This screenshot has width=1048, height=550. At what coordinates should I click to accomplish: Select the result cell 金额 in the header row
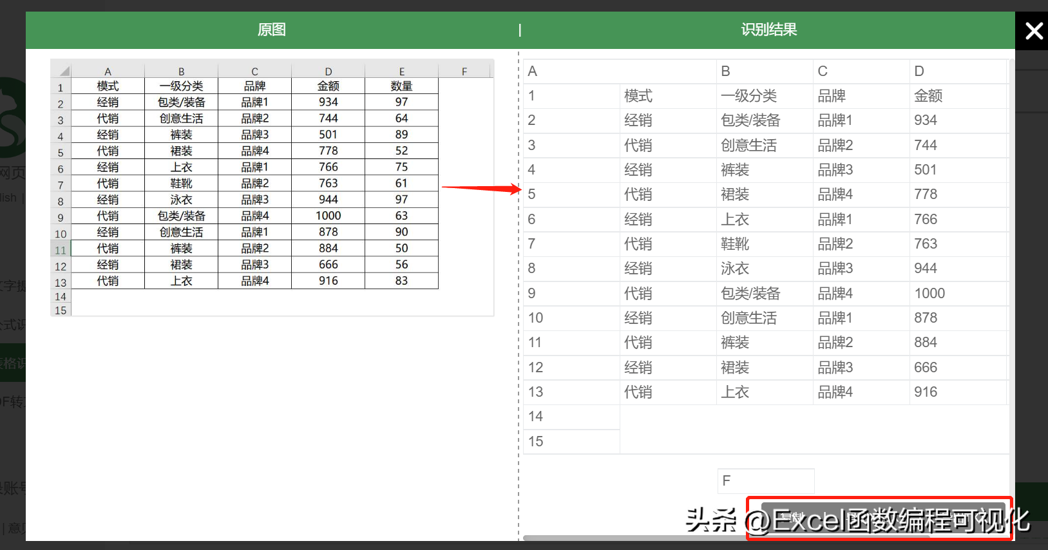958,96
